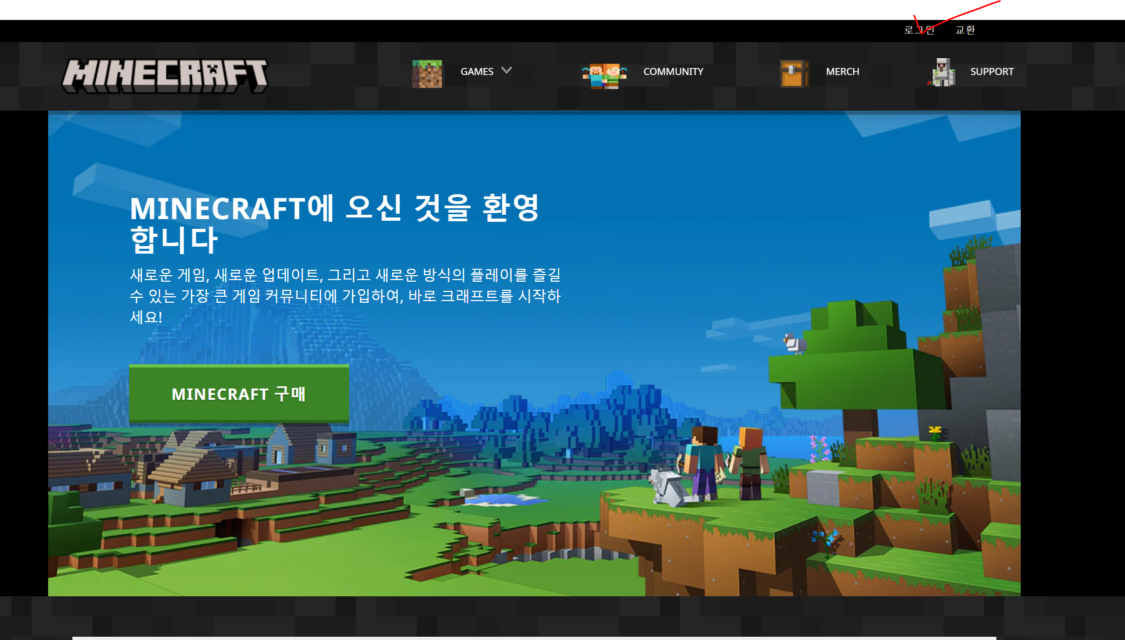Open the SUPPORT menu item
Image resolution: width=1125 pixels, height=640 pixels.
[x=992, y=72]
